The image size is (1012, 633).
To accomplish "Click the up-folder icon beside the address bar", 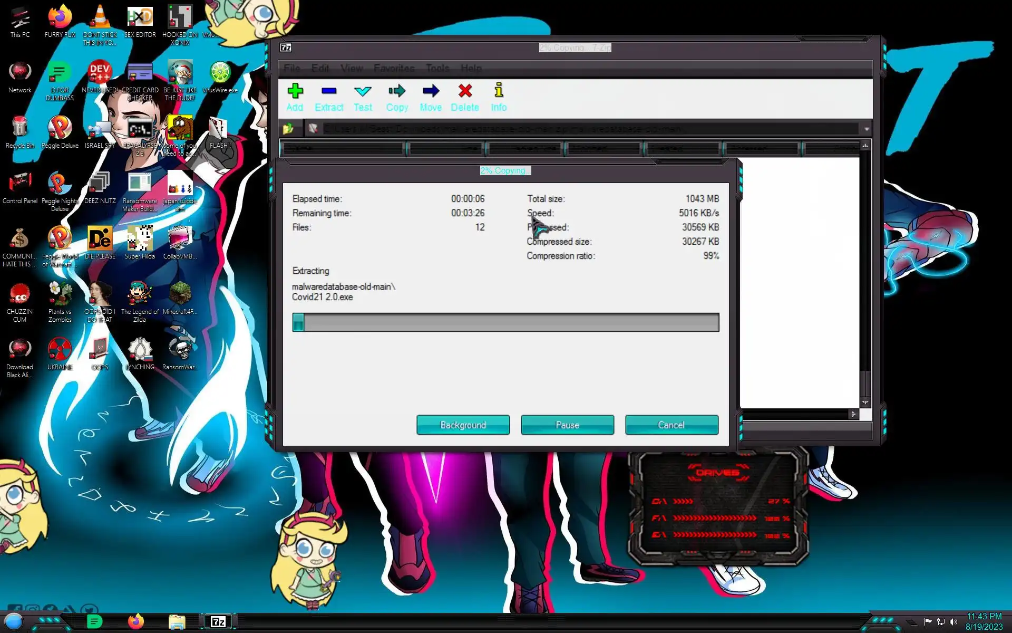I will click(288, 128).
